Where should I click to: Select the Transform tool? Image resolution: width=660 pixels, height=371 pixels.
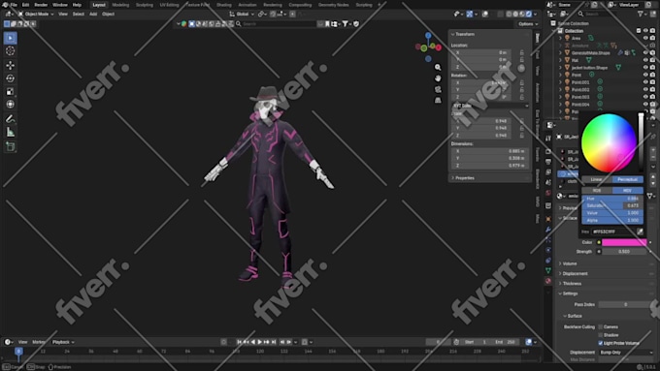10,105
